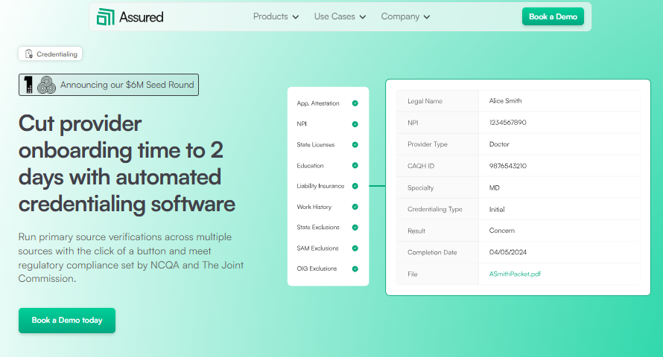The width and height of the screenshot is (663, 357).
Task: Click the SAM Exclusions green checkmark
Action: point(355,248)
